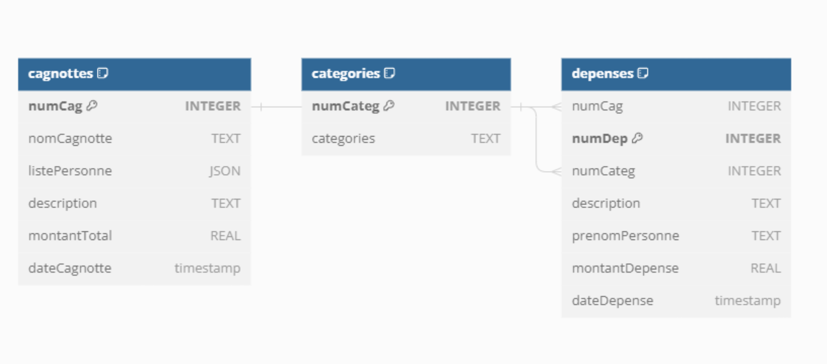Select the montantTotal field in cagnottes

tap(134, 236)
